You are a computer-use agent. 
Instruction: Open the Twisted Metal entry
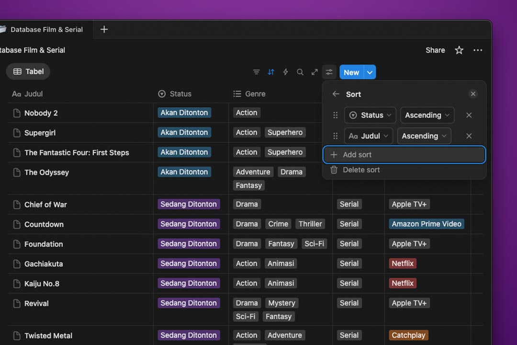(48, 336)
